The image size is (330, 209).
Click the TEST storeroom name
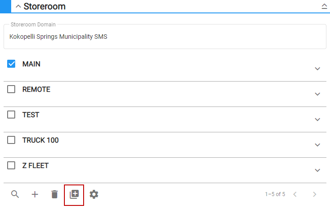coord(31,115)
